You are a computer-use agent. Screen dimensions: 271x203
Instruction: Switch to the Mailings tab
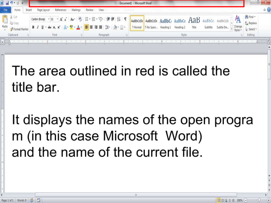(76, 10)
